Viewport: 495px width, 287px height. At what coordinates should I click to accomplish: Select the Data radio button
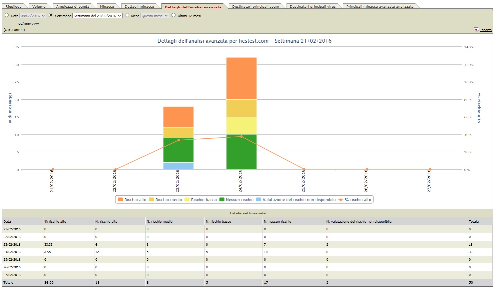point(7,15)
